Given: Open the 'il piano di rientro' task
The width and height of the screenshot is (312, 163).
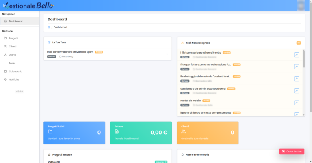Looking at the screenshot, I should pyautogui.click(x=206, y=112).
